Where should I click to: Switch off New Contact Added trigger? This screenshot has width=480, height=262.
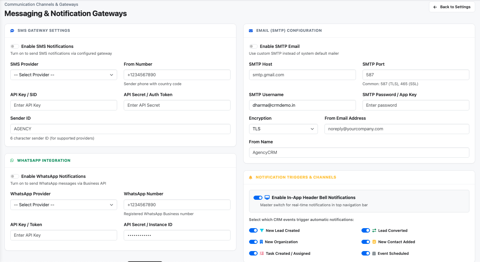[366, 242]
